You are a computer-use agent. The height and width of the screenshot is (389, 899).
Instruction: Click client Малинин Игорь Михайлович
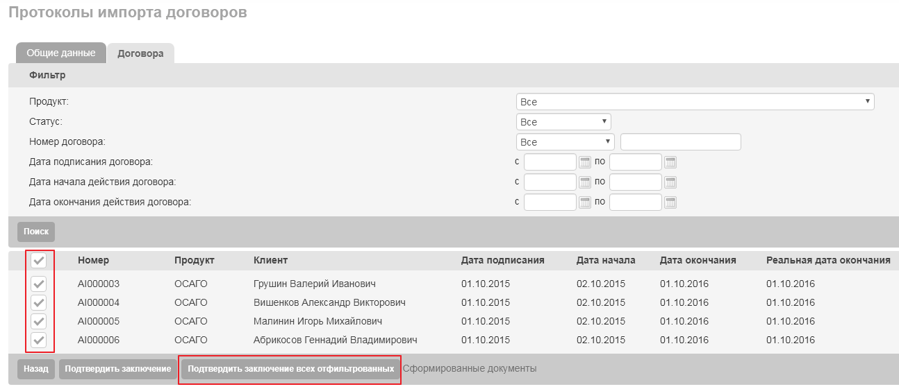(x=318, y=321)
